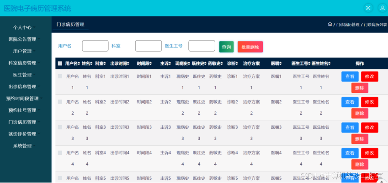This screenshot has height=183, width=388.
Task: Check the row checkbox for 科室5 row
Action: 60,178
